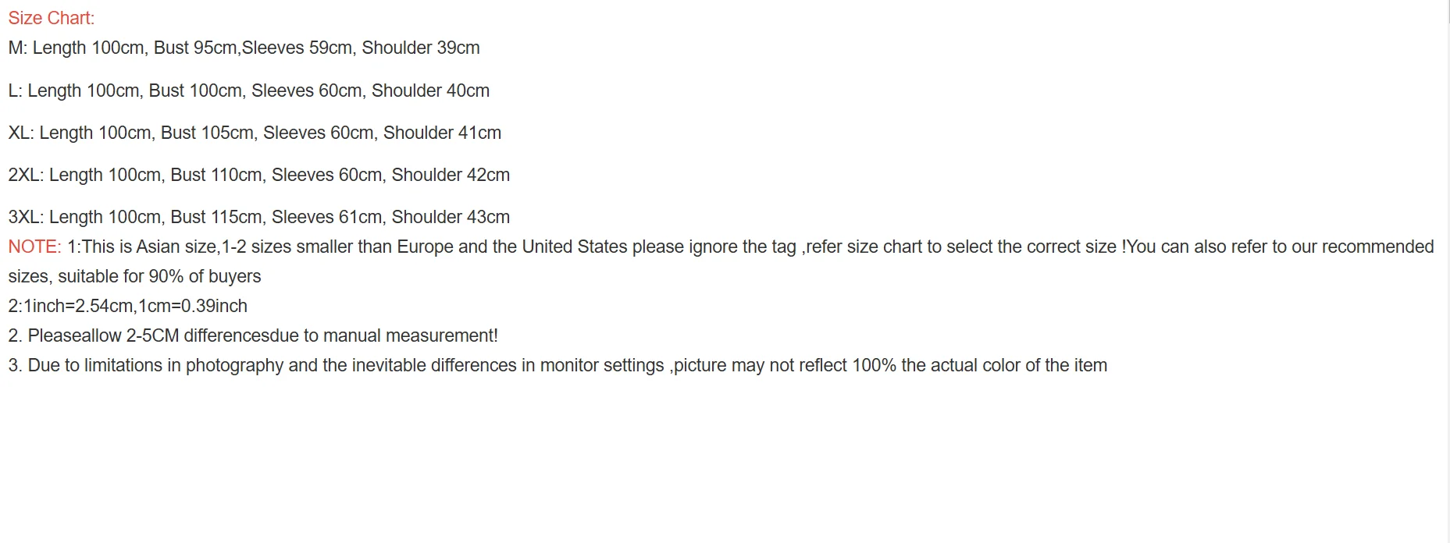This screenshot has height=543, width=1450.
Task: Click the M size measurements line
Action: pyautogui.click(x=244, y=48)
